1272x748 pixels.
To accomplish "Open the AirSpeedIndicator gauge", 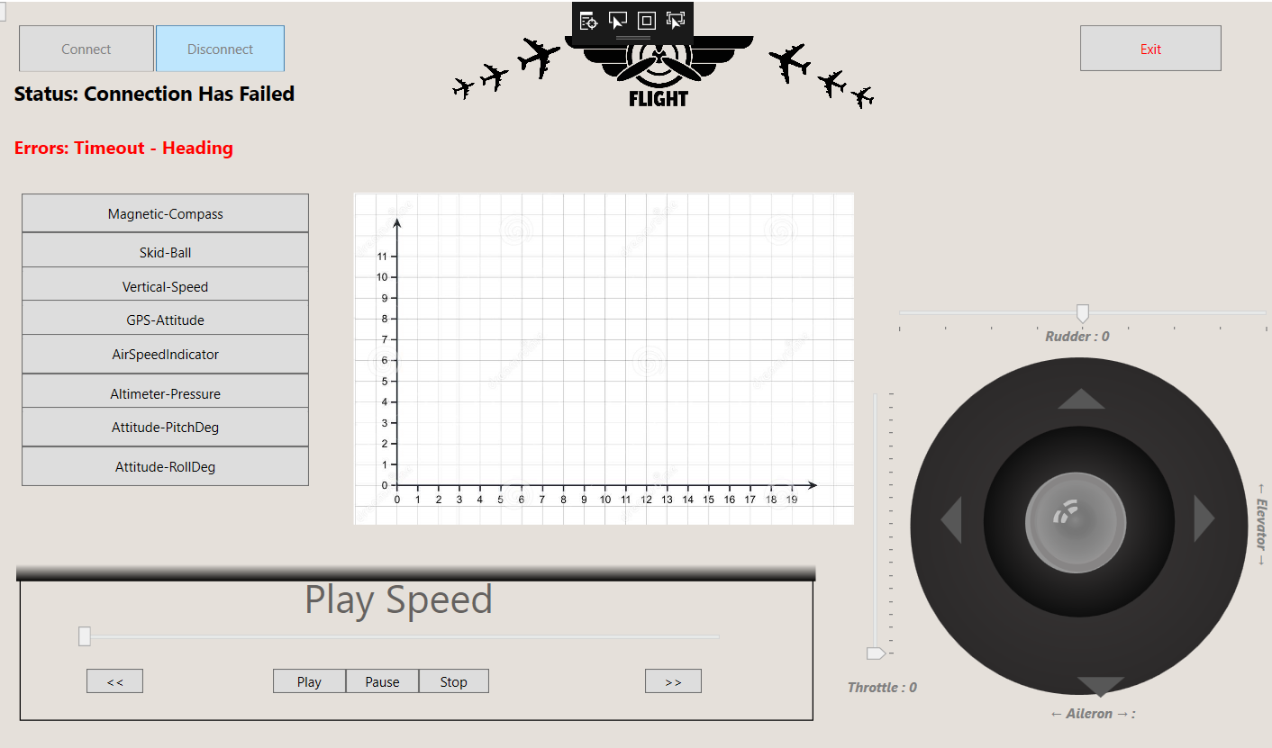I will (165, 354).
